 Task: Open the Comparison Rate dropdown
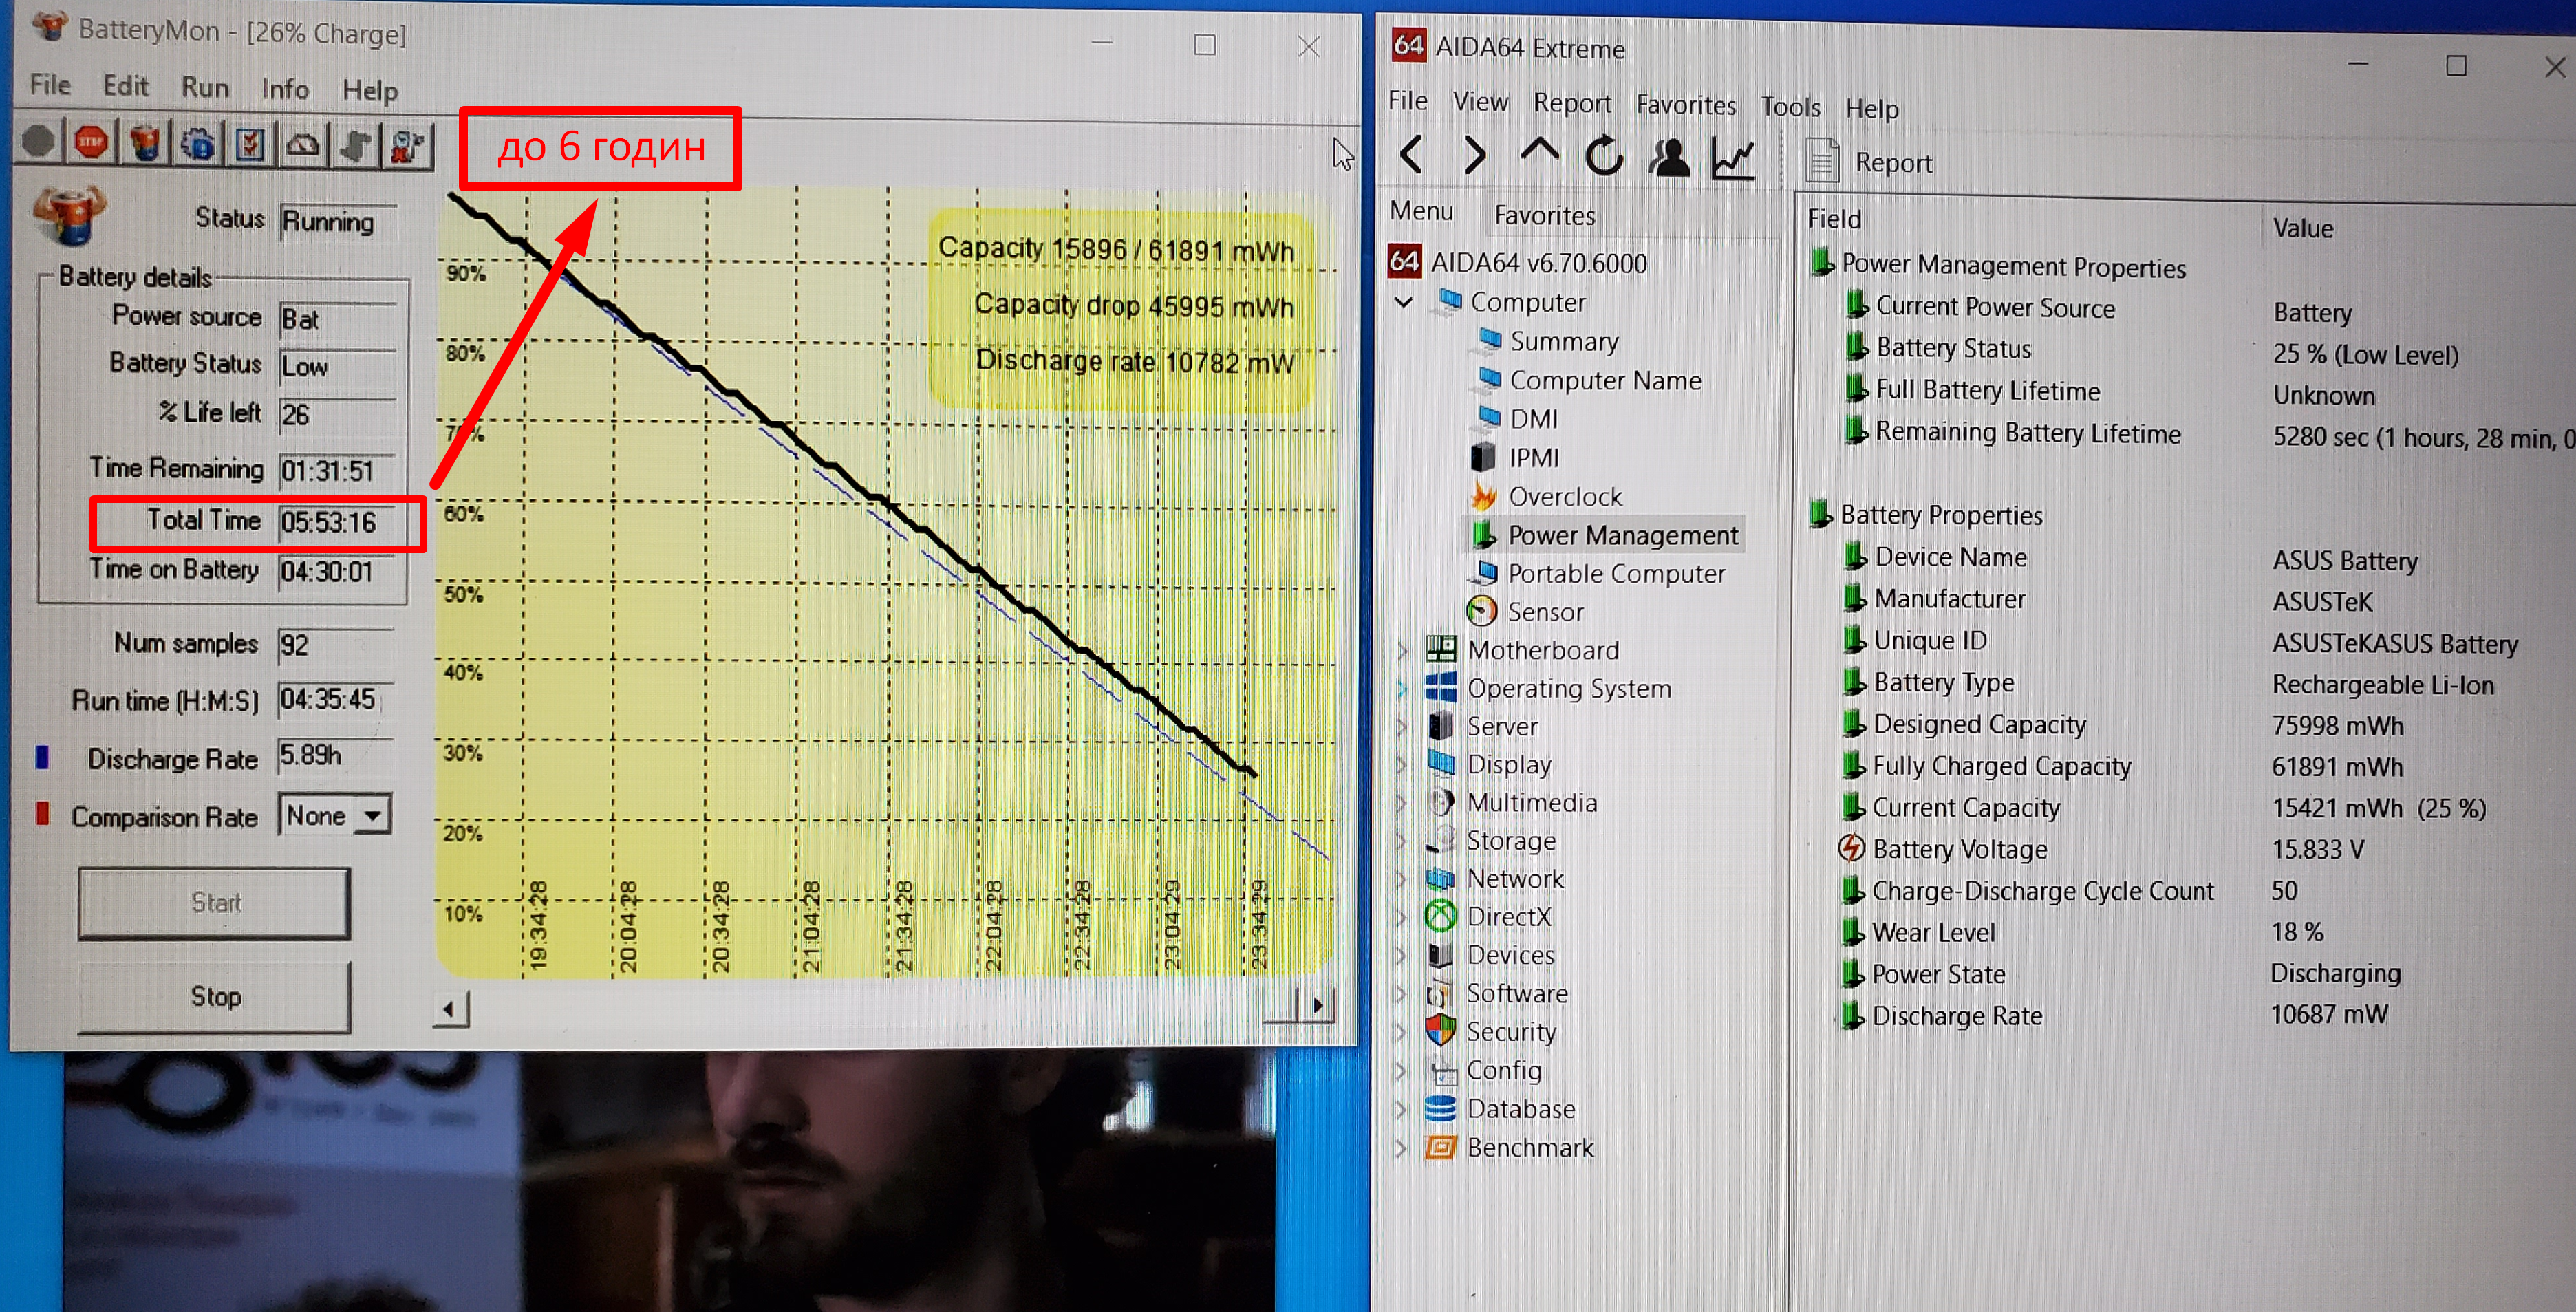[373, 816]
